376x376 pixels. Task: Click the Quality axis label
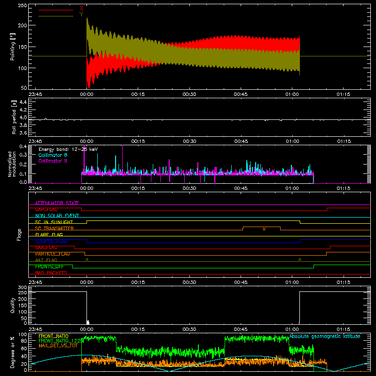click(13, 305)
